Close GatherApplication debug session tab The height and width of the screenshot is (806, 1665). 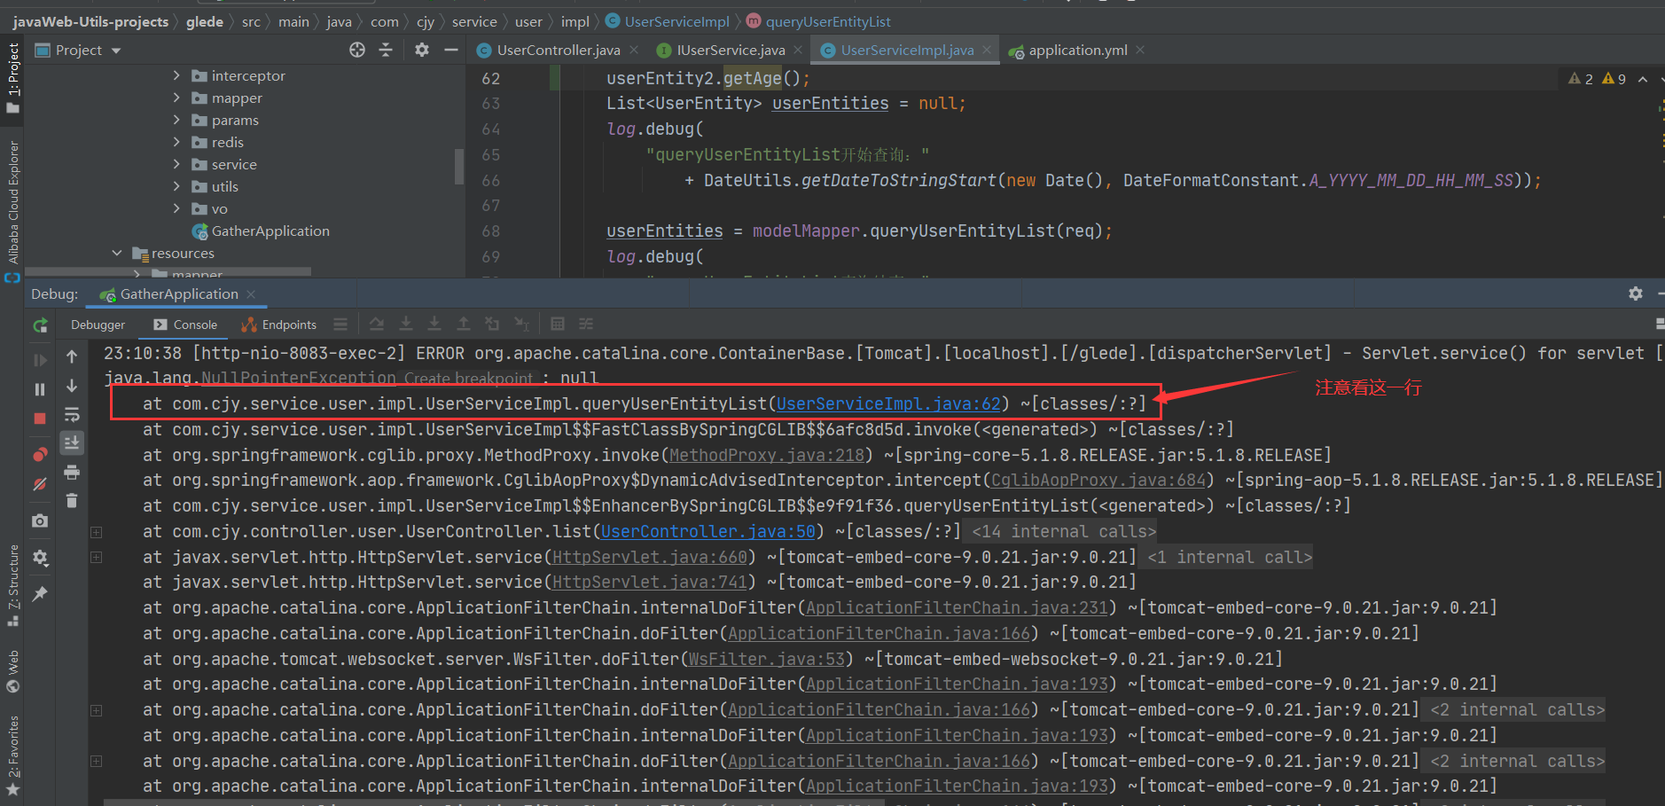click(251, 294)
